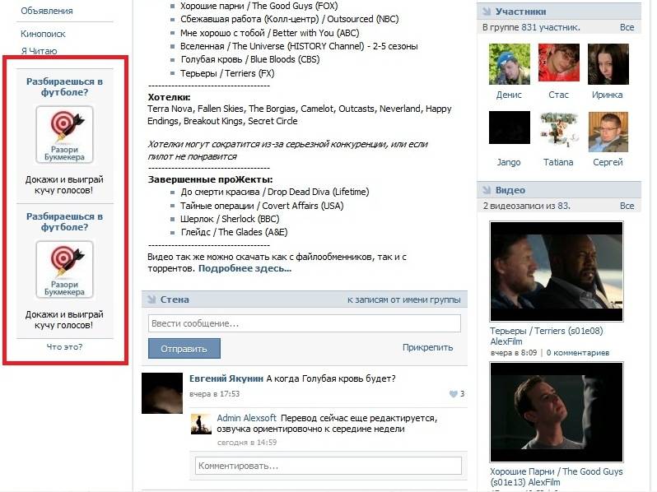Image resolution: width=657 pixels, height=492 pixels.
Task: Show all participants via Все link
Action: pyautogui.click(x=627, y=27)
